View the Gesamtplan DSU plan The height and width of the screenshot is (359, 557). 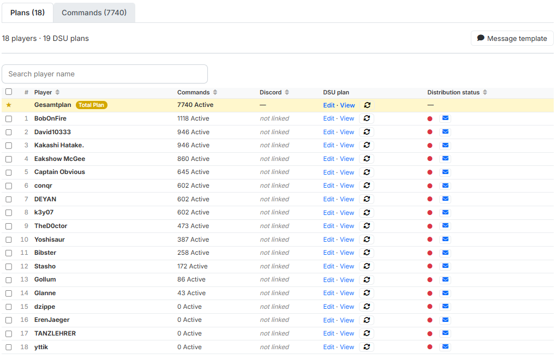348,105
